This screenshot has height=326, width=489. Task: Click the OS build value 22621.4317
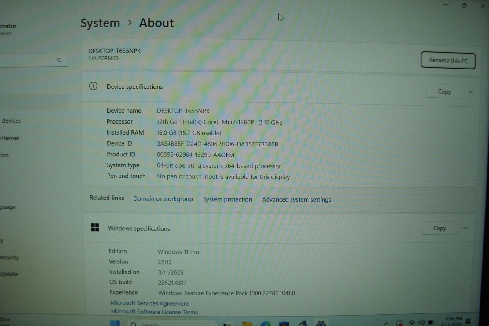tap(172, 283)
